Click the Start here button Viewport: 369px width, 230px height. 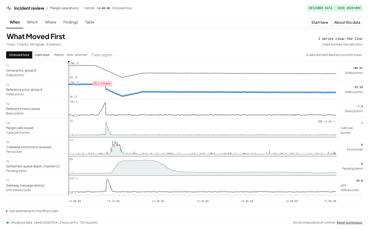tap(320, 22)
